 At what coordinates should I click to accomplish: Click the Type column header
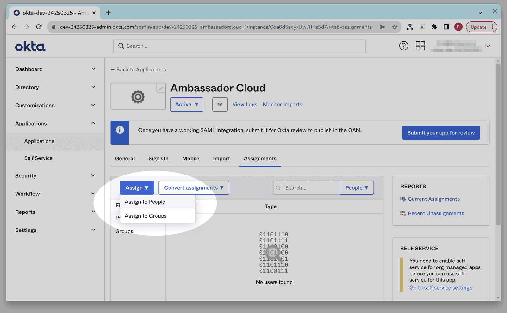(271, 206)
